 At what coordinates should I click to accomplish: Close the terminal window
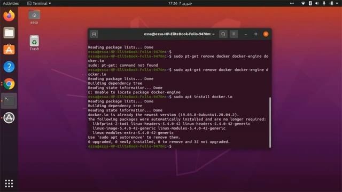[266, 34]
